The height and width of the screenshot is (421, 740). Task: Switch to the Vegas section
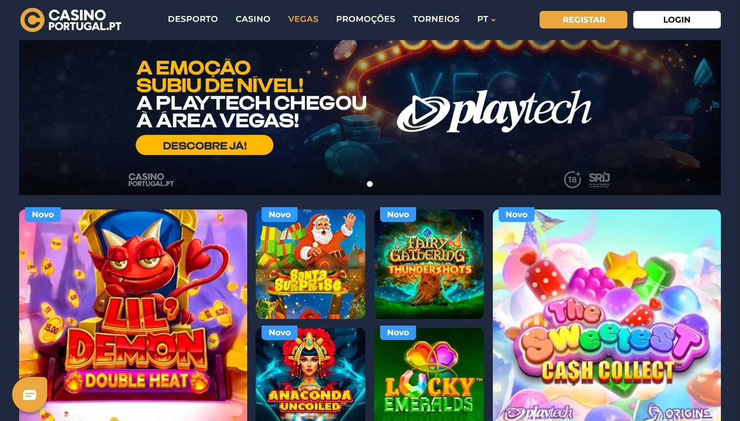[303, 19]
